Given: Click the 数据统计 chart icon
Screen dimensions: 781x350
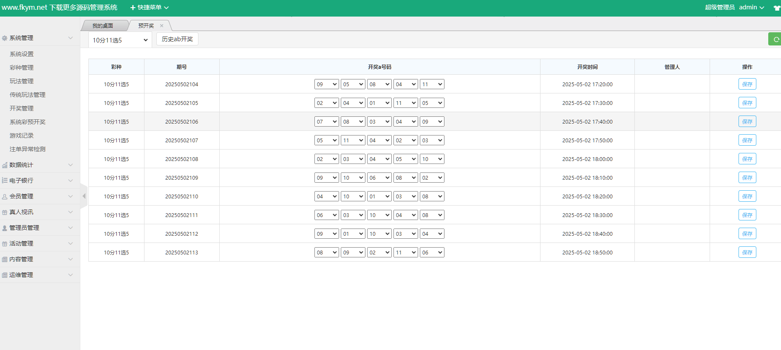Looking at the screenshot, I should [5, 165].
